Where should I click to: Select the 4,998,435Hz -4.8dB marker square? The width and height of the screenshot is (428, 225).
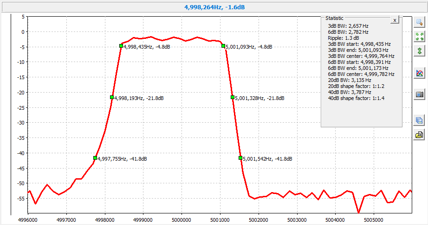(x=121, y=46)
